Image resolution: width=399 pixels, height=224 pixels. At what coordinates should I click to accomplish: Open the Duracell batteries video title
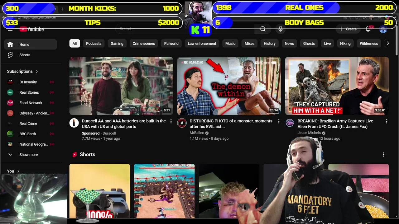[124, 124]
